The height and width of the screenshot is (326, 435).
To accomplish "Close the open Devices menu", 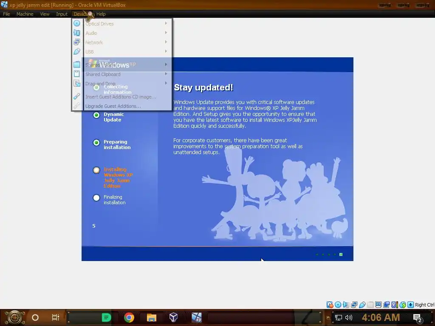I will pos(81,14).
